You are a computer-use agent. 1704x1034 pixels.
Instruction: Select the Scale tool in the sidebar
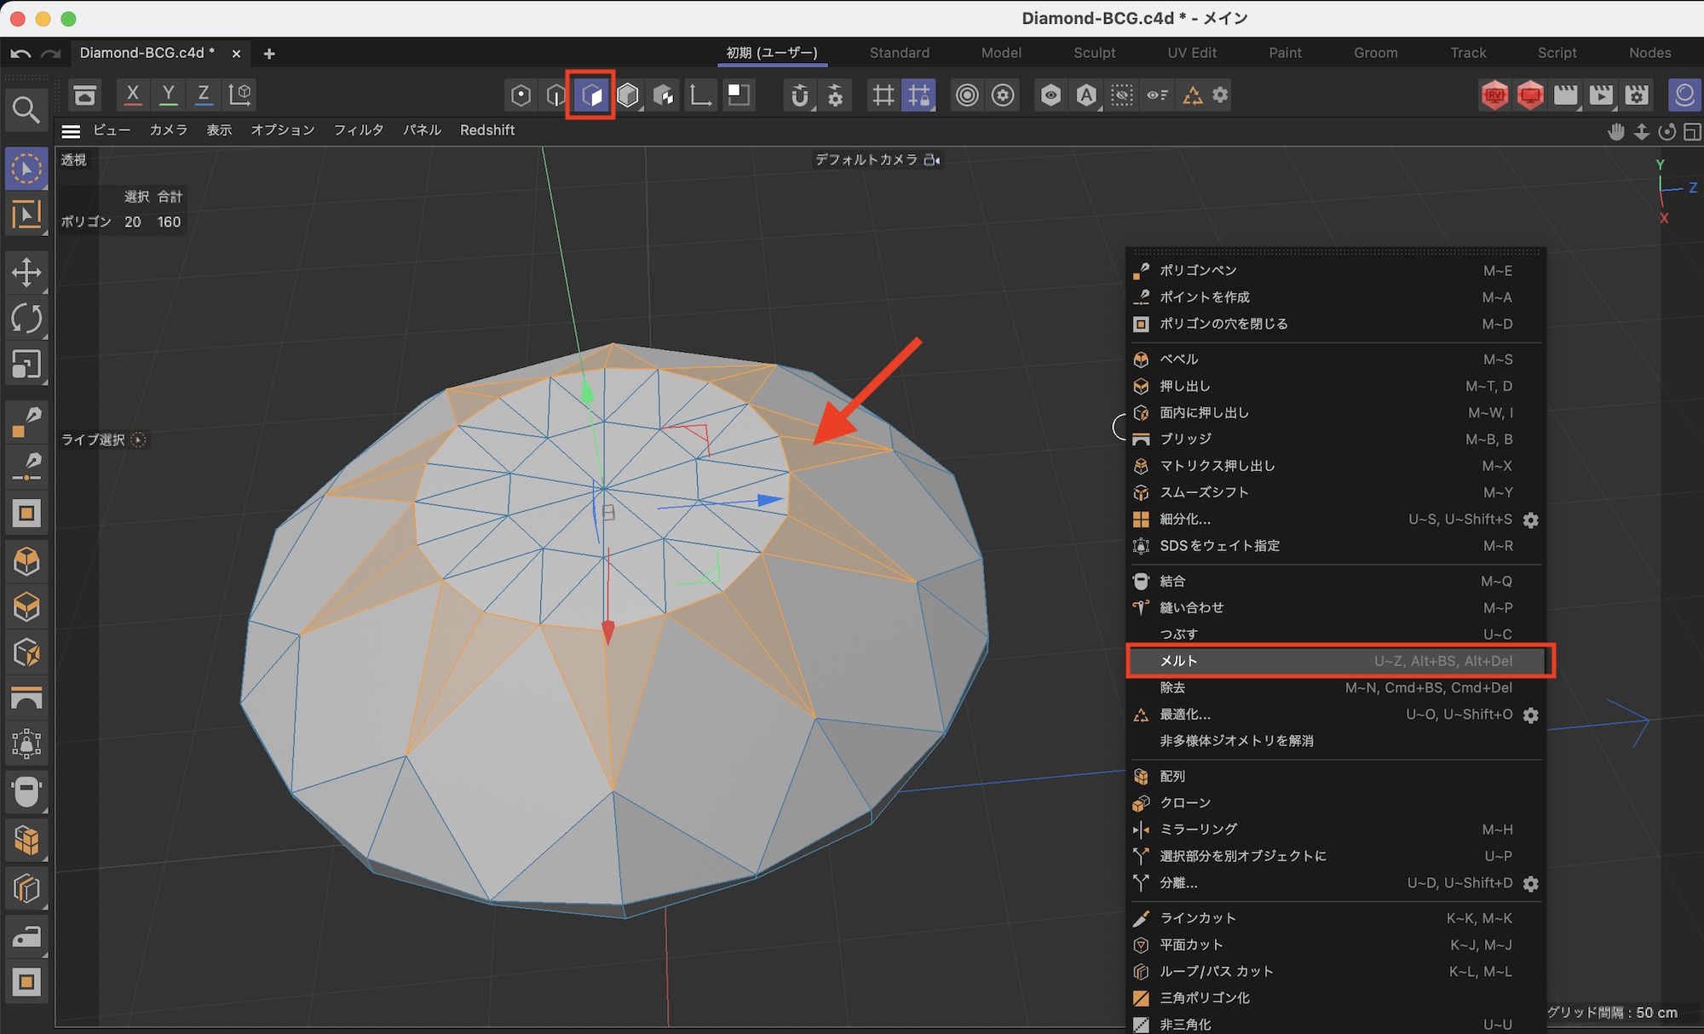26,365
